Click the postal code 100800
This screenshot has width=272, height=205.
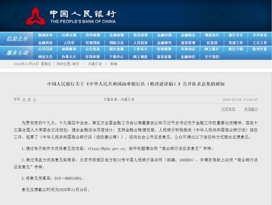pyautogui.click(x=185, y=160)
